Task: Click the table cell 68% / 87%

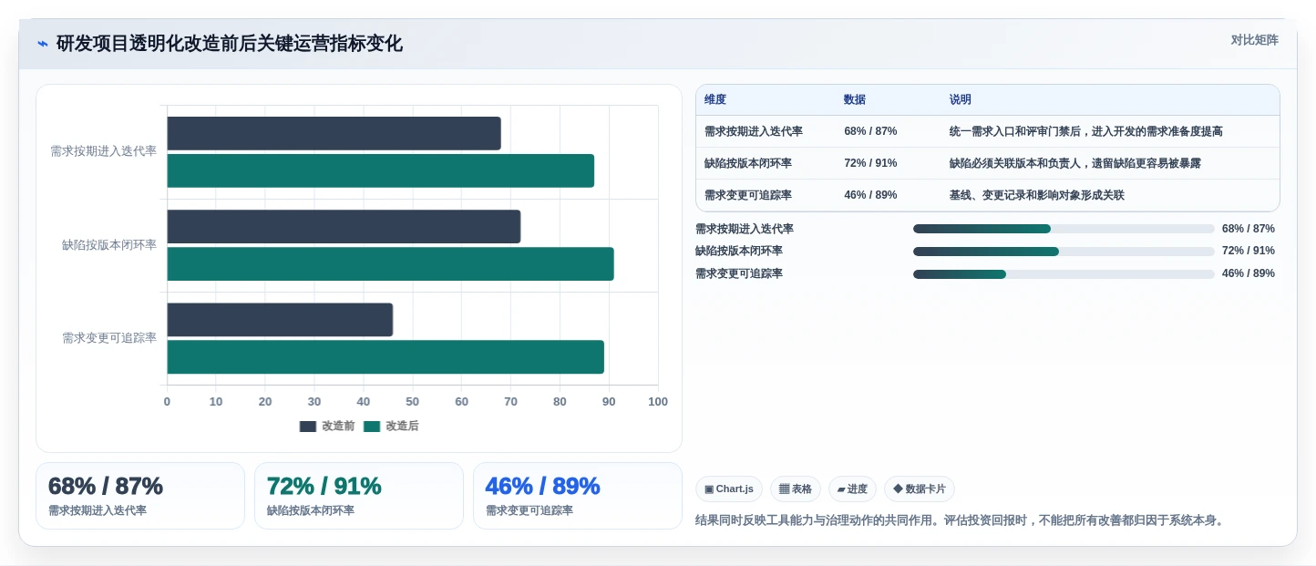Action: pos(870,131)
